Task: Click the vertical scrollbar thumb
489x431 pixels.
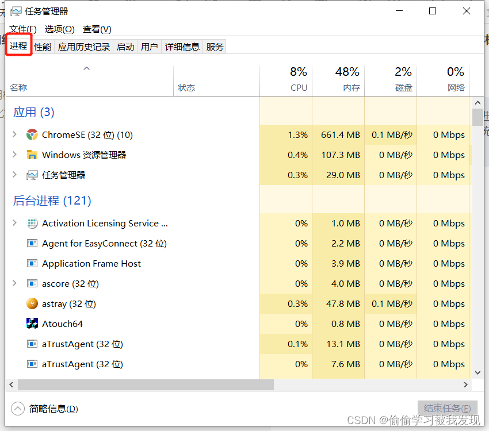Action: 477,117
